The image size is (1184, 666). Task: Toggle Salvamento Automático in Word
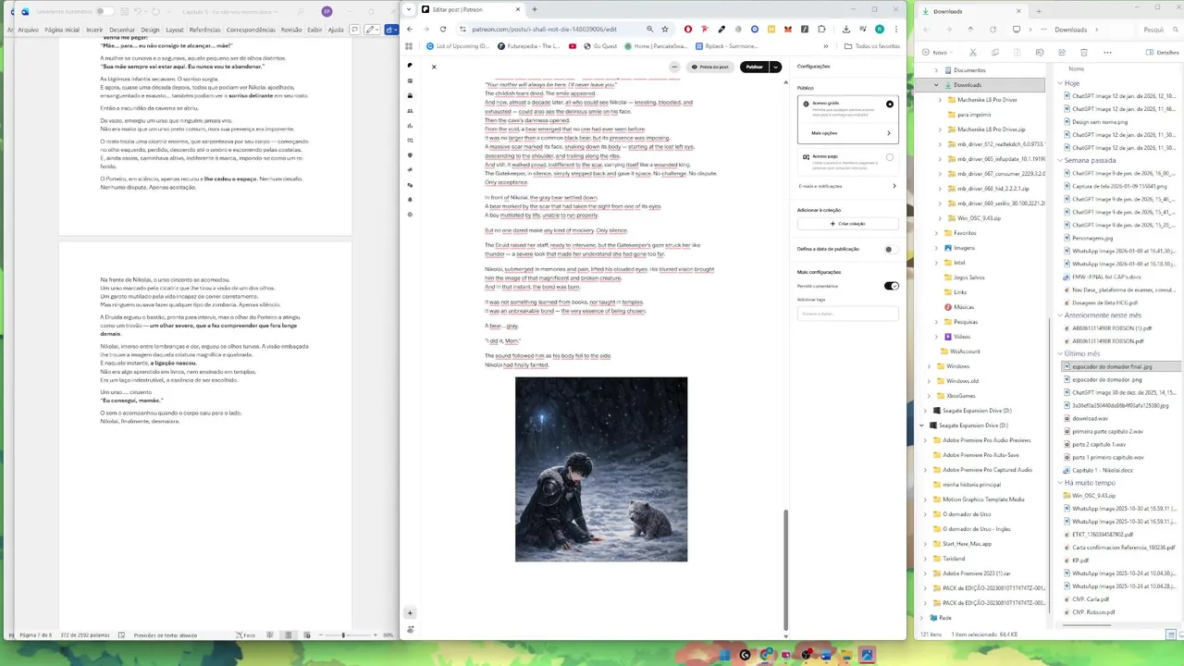[x=104, y=11]
